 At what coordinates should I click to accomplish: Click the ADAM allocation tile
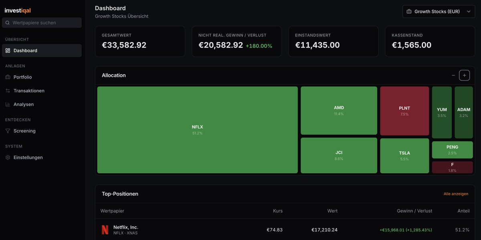tap(464, 112)
